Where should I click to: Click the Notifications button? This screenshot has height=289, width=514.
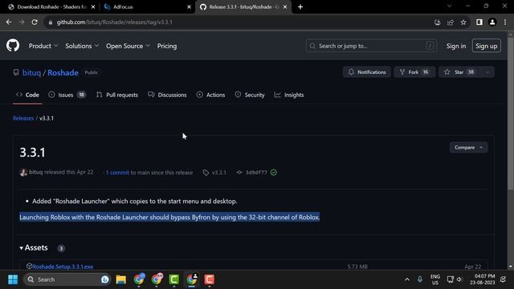point(367,72)
